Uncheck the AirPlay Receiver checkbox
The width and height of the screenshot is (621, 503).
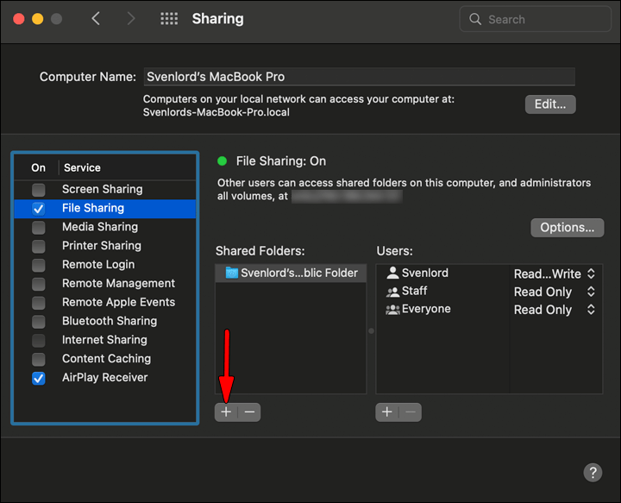click(39, 378)
